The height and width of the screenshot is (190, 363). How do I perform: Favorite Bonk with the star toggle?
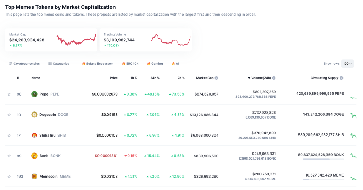coord(9,156)
